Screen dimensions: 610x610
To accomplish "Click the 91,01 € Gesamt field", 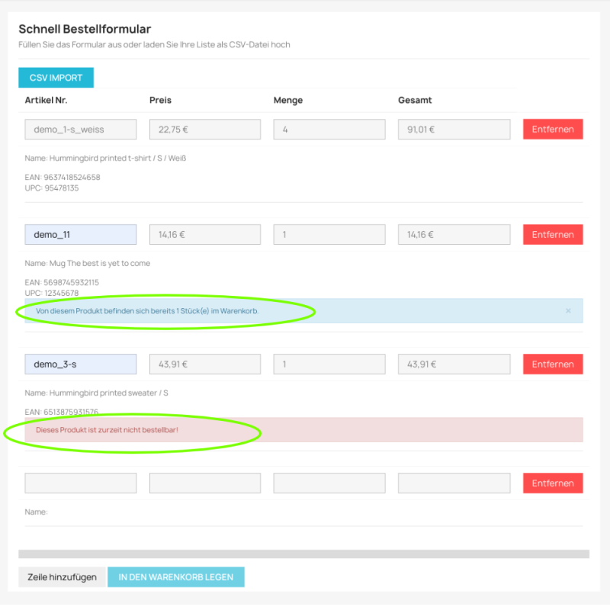I will coord(454,129).
